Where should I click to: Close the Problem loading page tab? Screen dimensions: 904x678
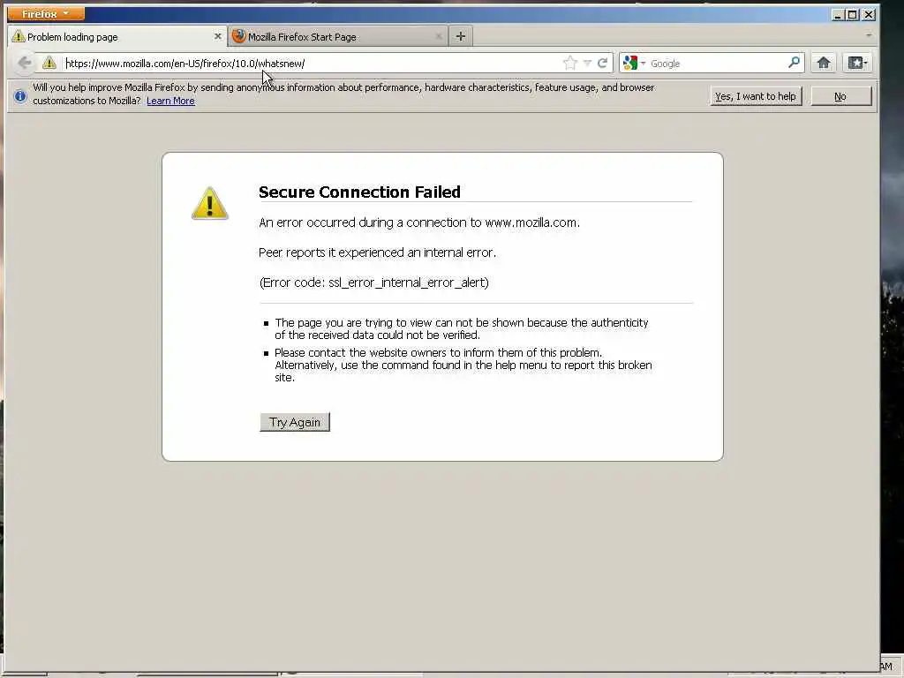coord(217,36)
